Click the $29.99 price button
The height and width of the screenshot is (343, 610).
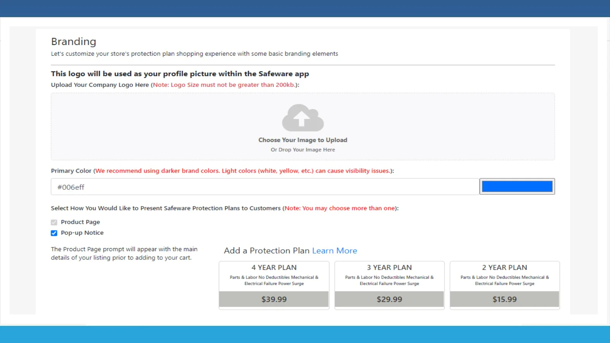coord(389,299)
